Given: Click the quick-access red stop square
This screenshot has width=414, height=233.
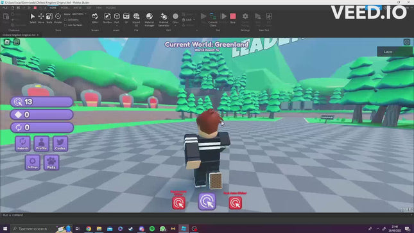Looking at the screenshot, I should pyautogui.click(x=35, y=8).
